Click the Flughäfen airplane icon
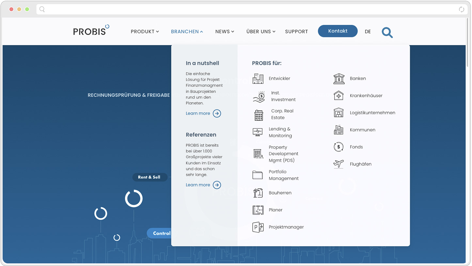Image resolution: width=472 pixels, height=266 pixels. pos(339,164)
